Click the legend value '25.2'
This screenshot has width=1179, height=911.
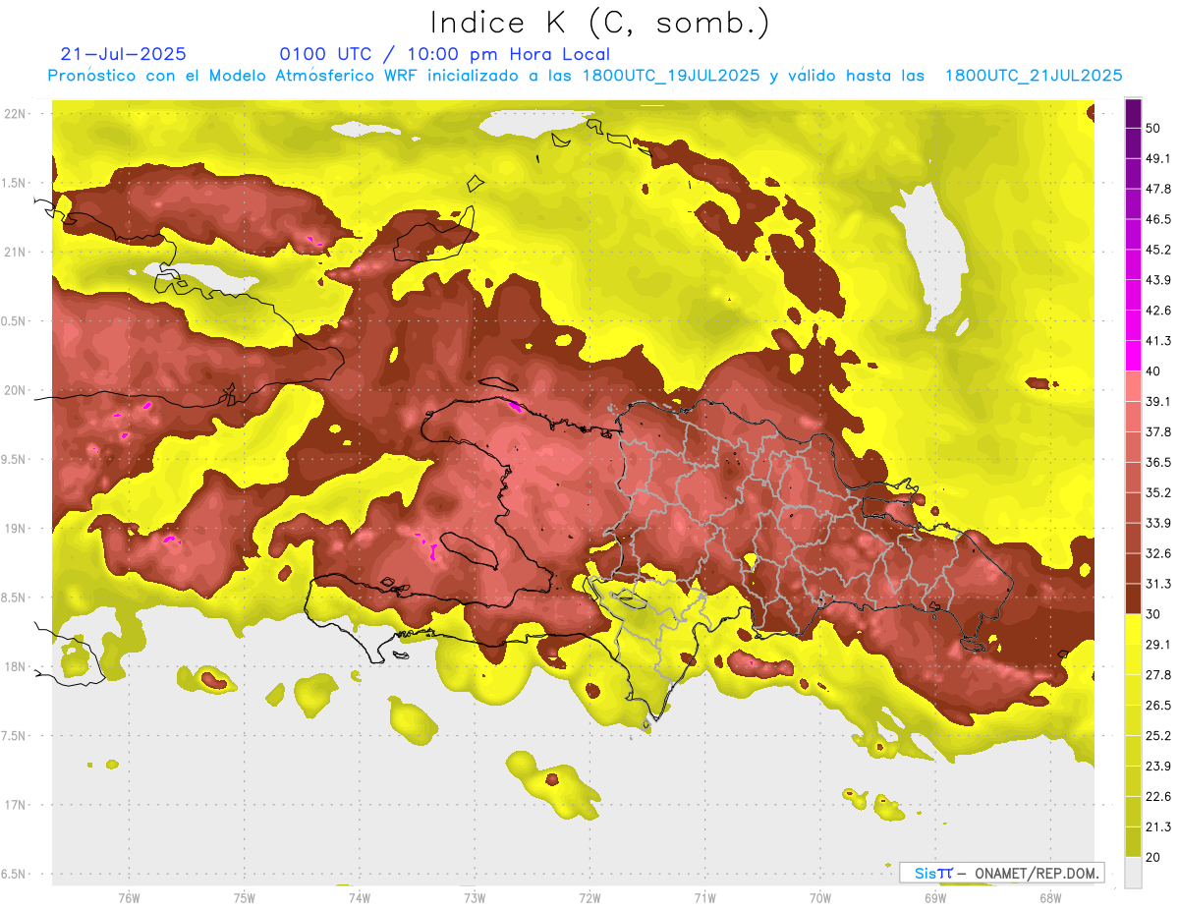pyautogui.click(x=1158, y=735)
